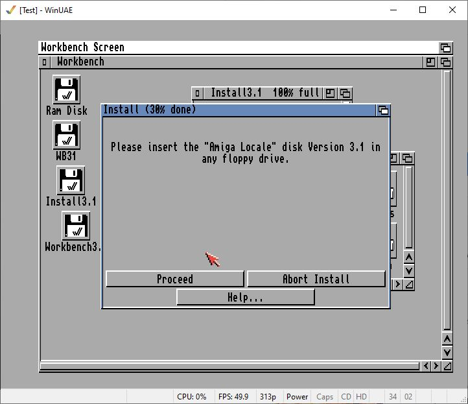Click the Workbench window zoom gadget
This screenshot has width=468, height=404.
click(x=430, y=62)
